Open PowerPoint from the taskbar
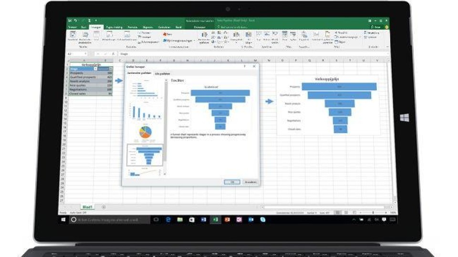This screenshot has height=257, width=458. (x=227, y=220)
